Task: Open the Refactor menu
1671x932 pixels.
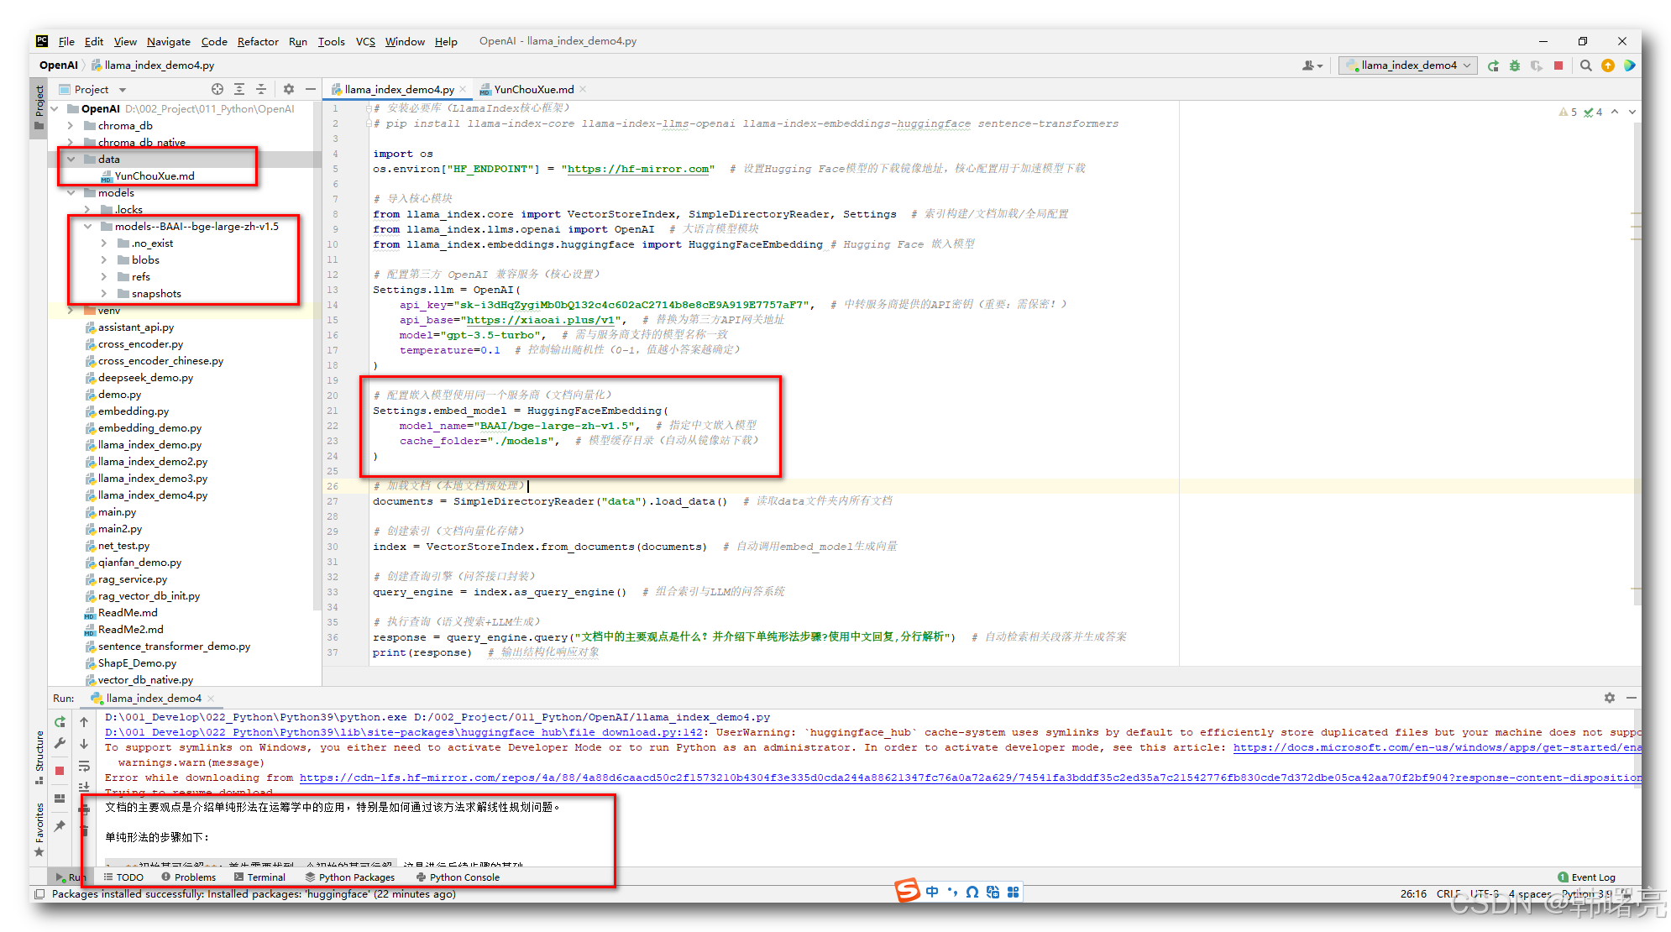Action: [257, 41]
